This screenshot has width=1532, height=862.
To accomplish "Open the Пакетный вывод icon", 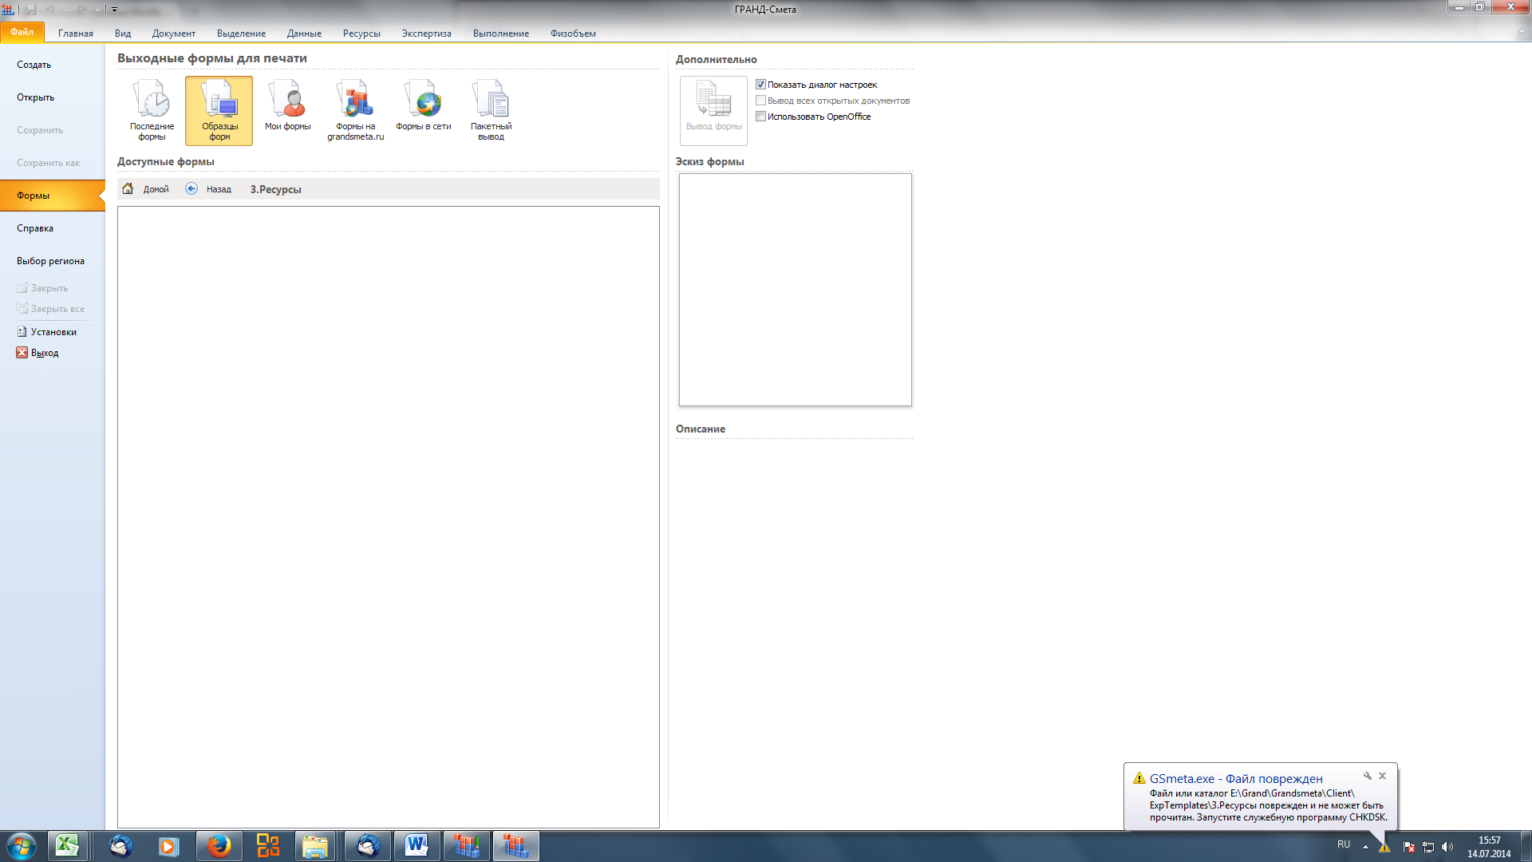I will [x=491, y=109].
